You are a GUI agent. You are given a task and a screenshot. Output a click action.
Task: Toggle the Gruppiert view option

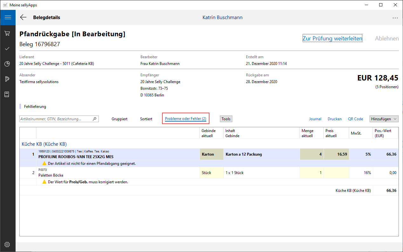coord(120,119)
